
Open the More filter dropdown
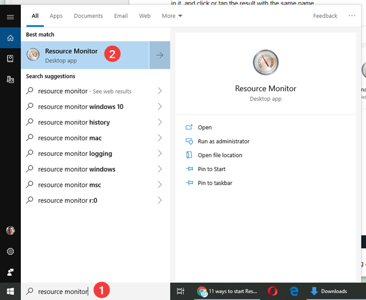pos(172,16)
